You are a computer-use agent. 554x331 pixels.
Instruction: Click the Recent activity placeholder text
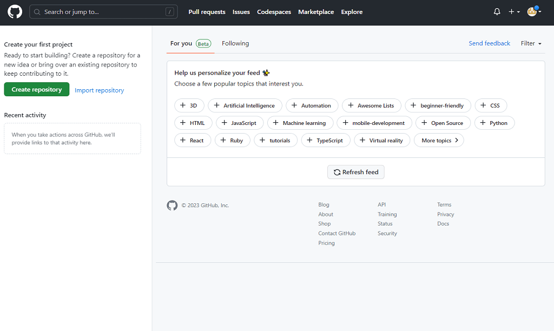pos(63,138)
